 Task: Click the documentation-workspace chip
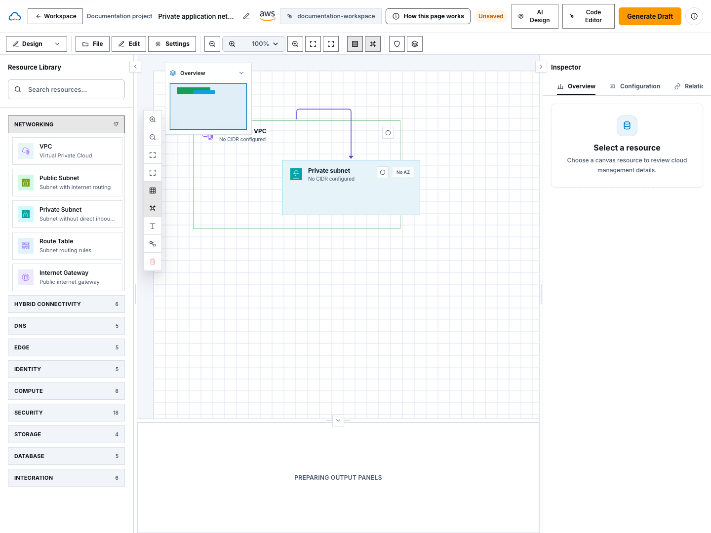coord(331,16)
